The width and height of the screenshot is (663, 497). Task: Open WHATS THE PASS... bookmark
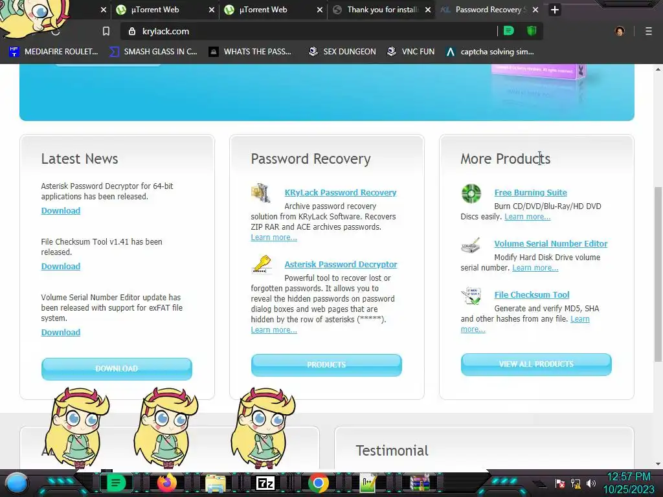pos(251,52)
